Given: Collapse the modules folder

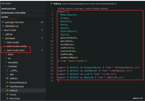Looking at the screenshot, I should click(6, 66).
